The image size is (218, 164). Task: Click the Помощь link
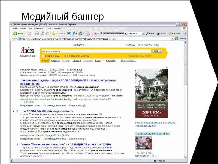tap(131, 45)
